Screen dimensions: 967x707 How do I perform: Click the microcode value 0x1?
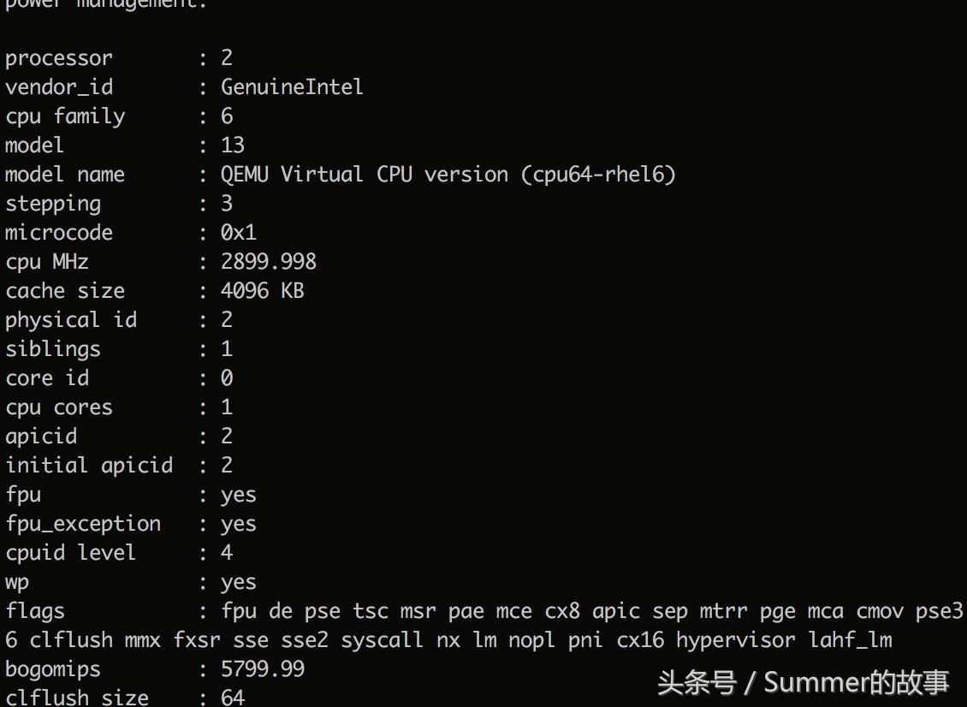pos(238,233)
